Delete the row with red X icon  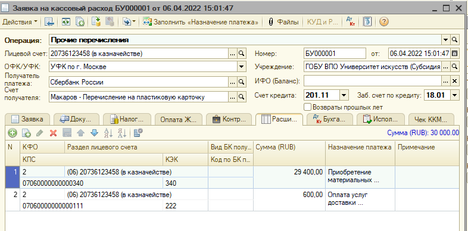point(53,133)
